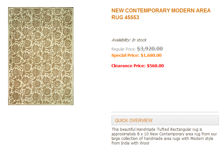Click the New Contemporary Modern Area title
The image size is (224, 153).
(x=161, y=11)
